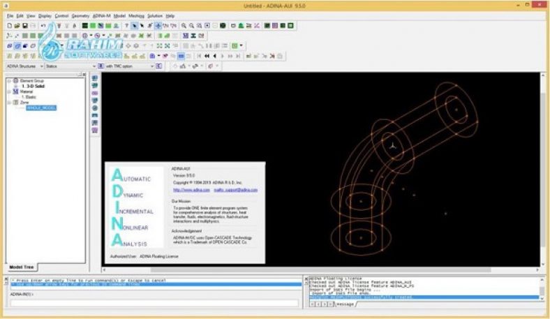Click the blue icon left of the TMC option dropdown
550x319 pixels.
[101, 66]
